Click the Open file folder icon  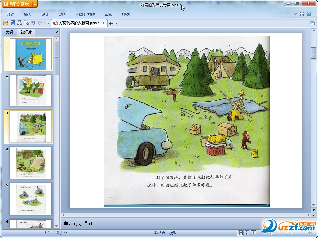point(6,23)
